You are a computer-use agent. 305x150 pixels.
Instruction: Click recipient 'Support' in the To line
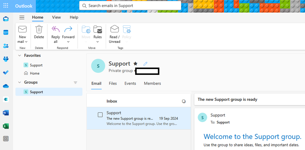pyautogui.click(x=223, y=123)
